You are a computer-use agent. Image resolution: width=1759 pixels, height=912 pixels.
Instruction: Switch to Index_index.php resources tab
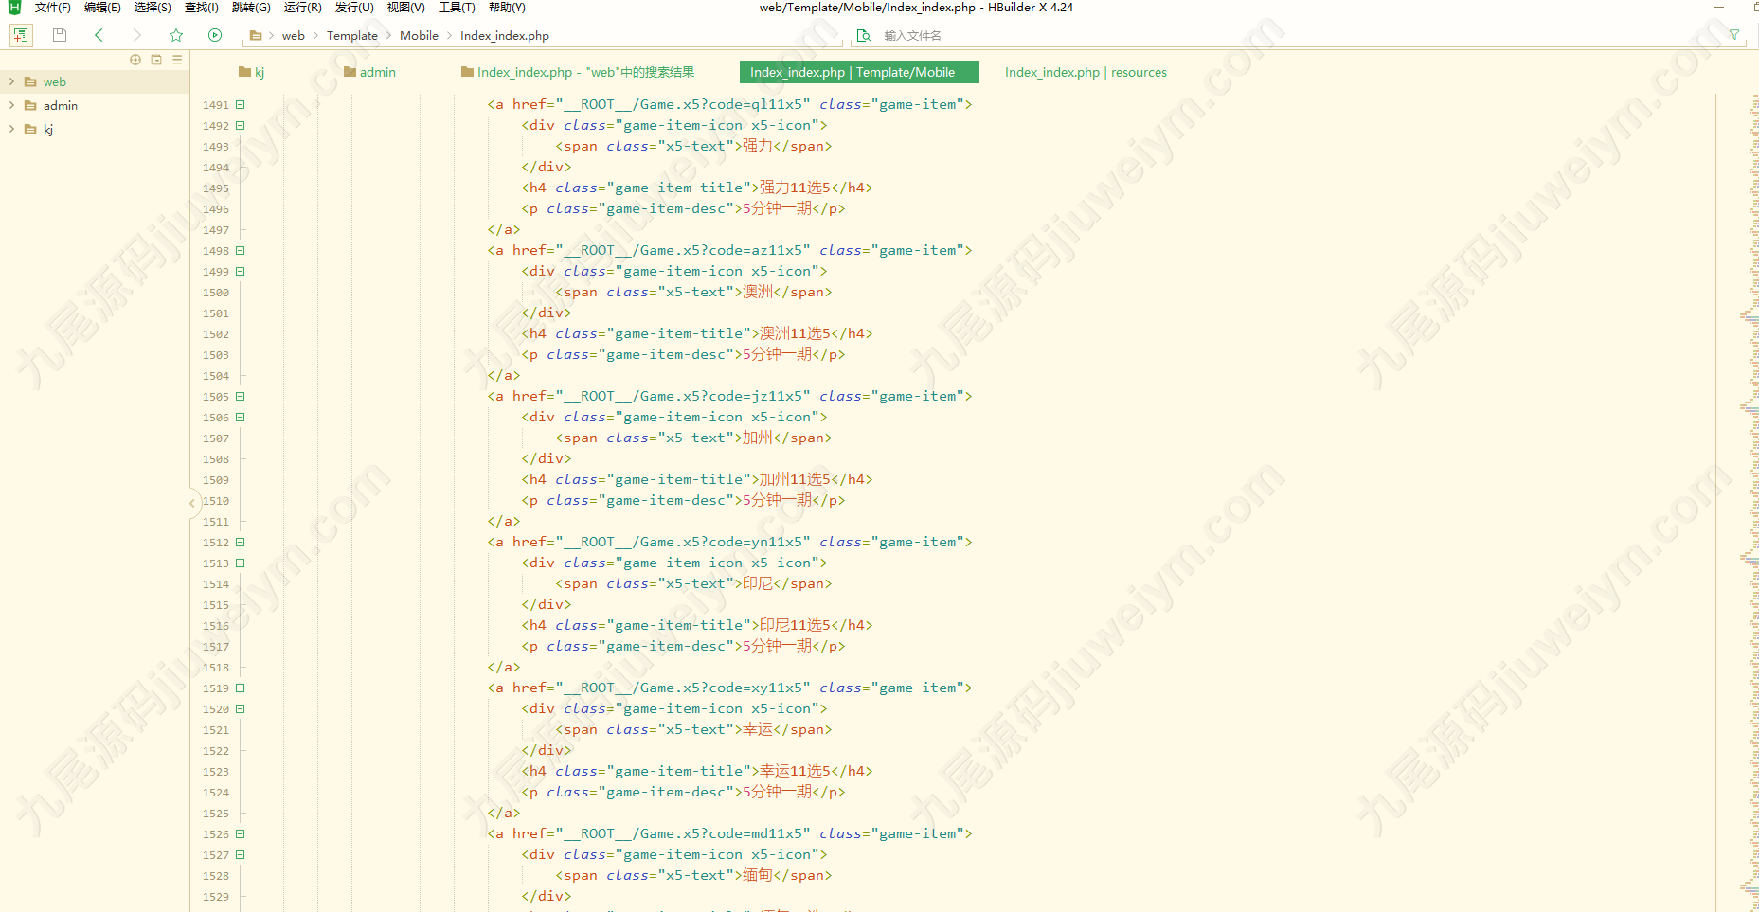pyautogui.click(x=1086, y=72)
